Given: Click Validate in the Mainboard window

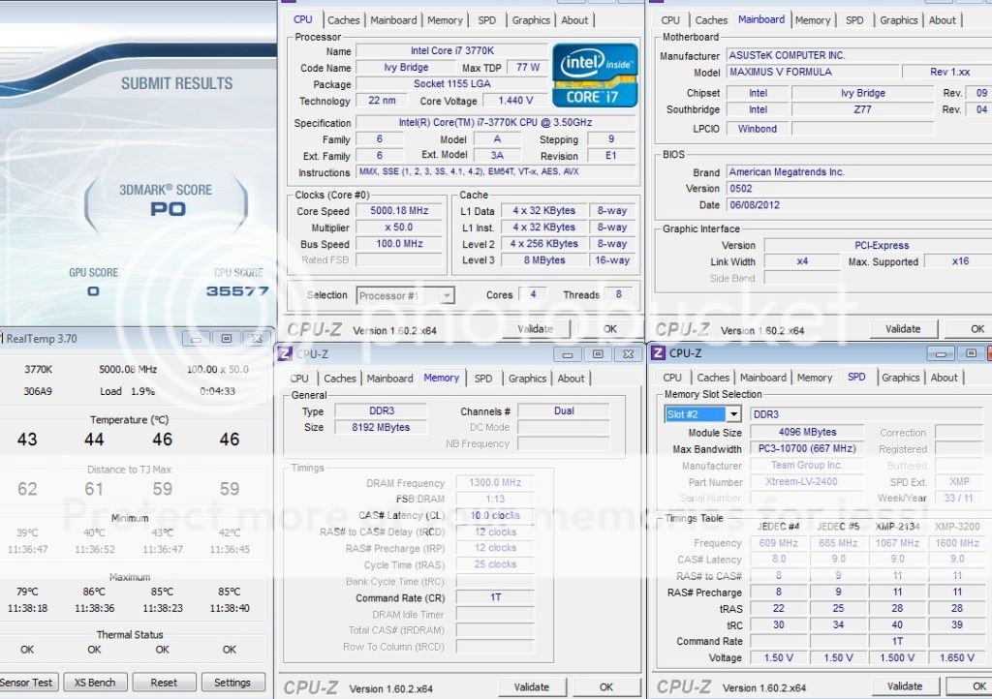Looking at the screenshot, I should [x=903, y=329].
